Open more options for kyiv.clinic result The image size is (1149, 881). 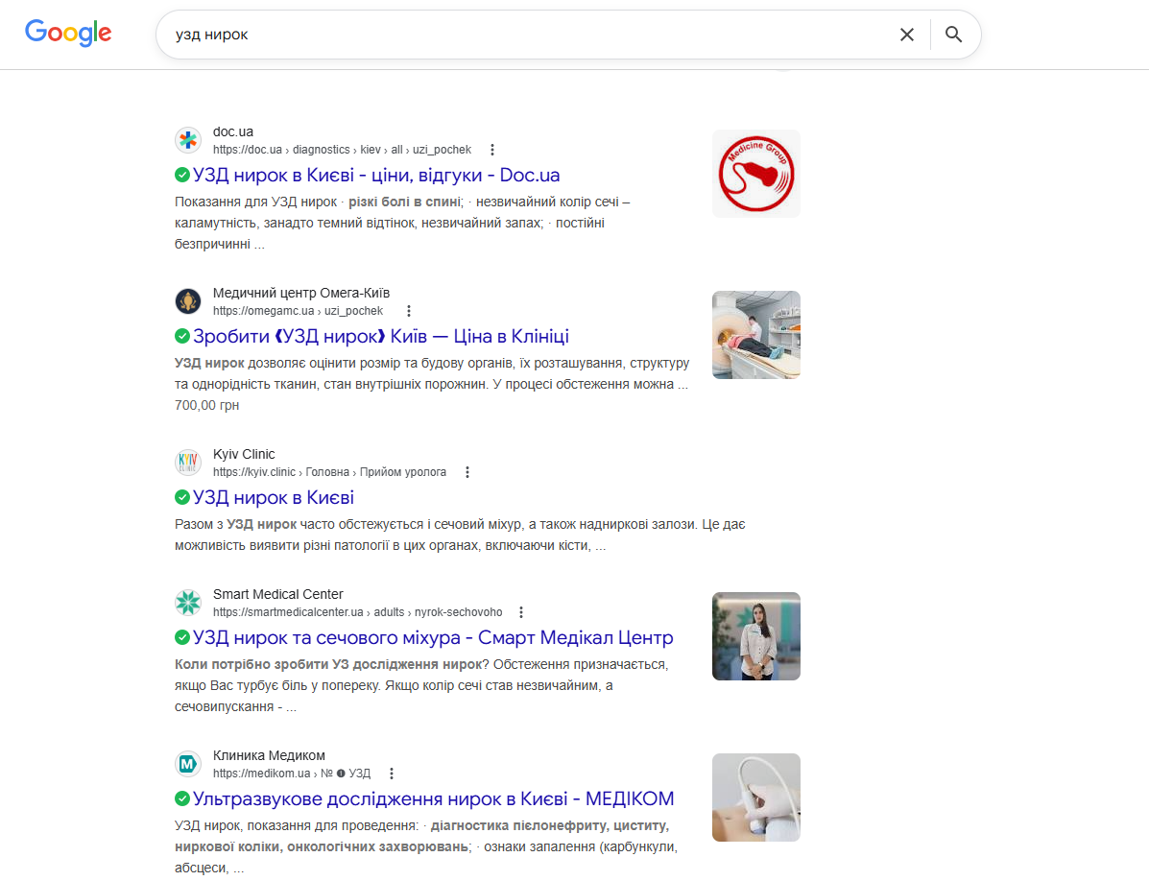pos(467,472)
